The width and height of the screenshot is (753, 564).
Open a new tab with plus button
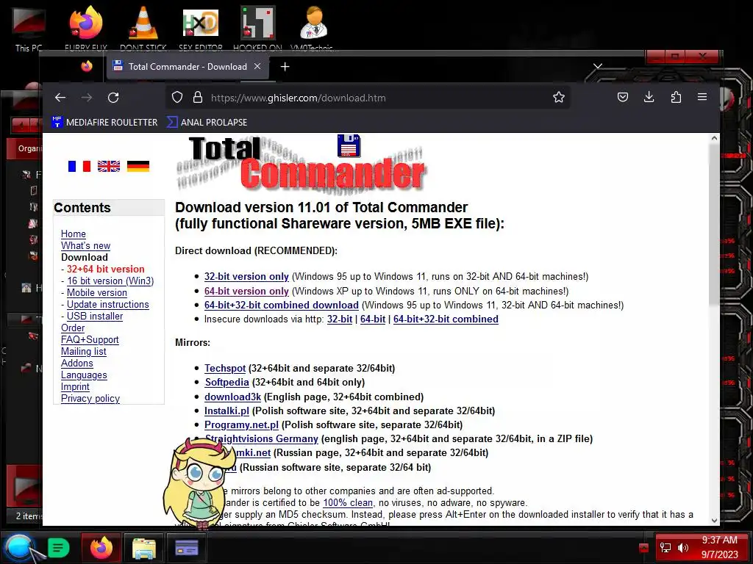pyautogui.click(x=285, y=67)
